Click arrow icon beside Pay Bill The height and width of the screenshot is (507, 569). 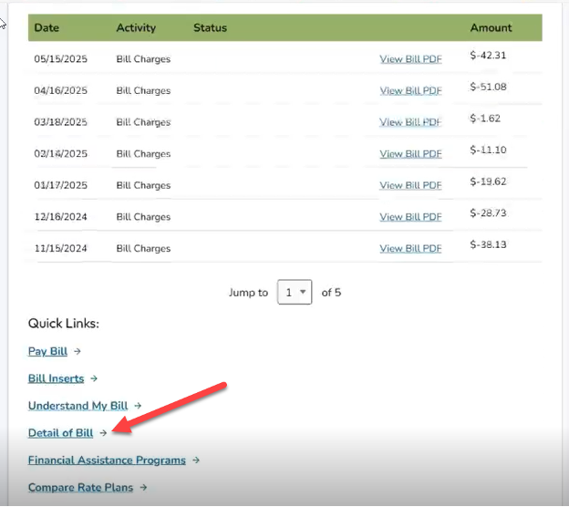coord(78,351)
